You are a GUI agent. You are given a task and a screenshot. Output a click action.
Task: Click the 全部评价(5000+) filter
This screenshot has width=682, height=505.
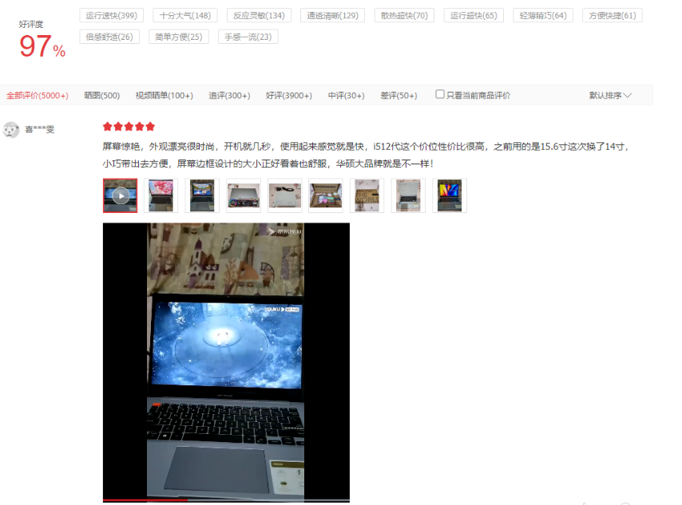pyautogui.click(x=38, y=94)
